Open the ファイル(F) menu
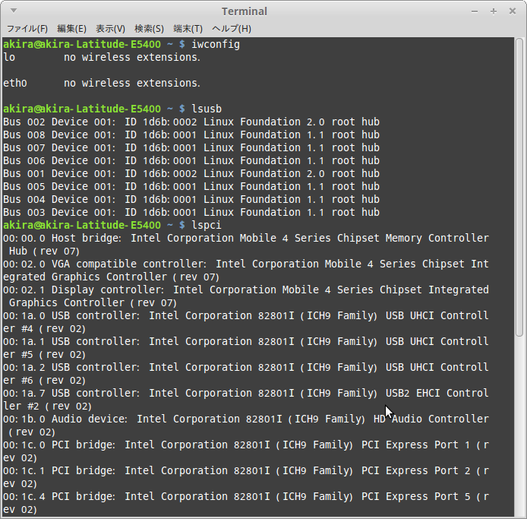 point(27,29)
